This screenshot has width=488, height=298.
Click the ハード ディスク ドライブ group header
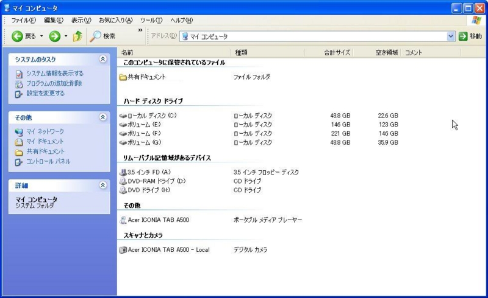(153, 101)
